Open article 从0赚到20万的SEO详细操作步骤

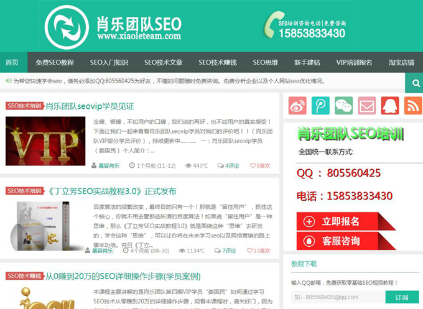pos(123,276)
